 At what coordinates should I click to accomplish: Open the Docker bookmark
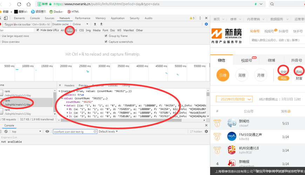click(x=56, y=12)
